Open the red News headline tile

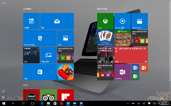point(131,55)
